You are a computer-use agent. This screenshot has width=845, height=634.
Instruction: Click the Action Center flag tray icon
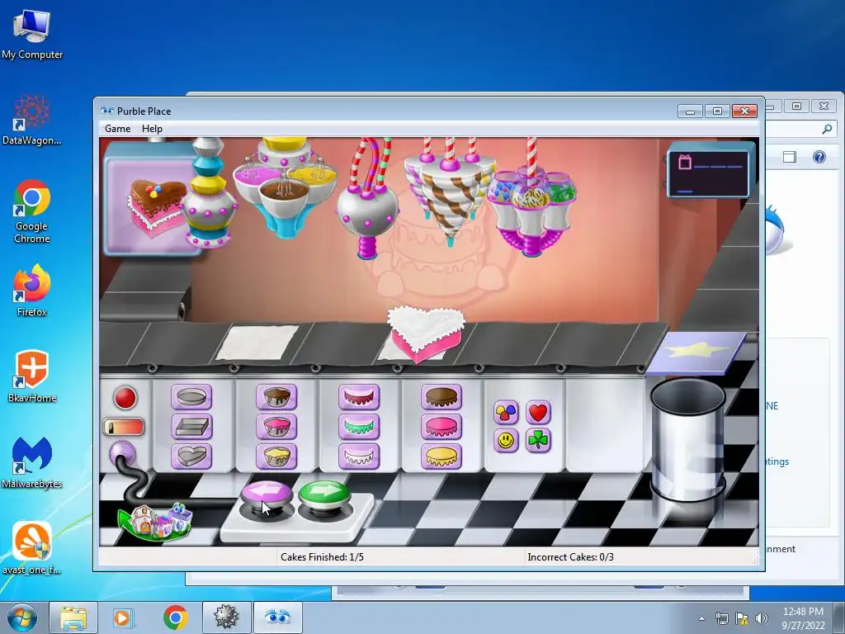pyautogui.click(x=742, y=618)
